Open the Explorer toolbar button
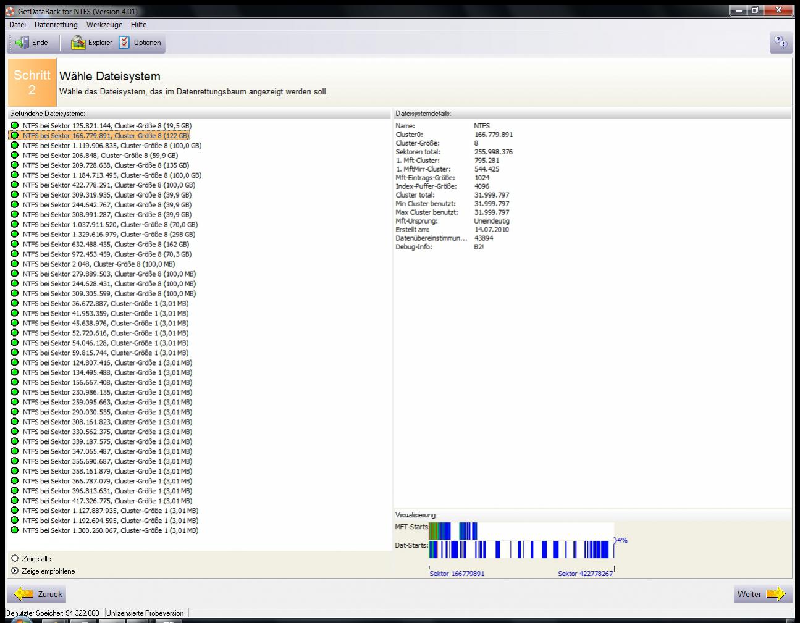Viewport: 800px width, 623px height. coord(91,43)
